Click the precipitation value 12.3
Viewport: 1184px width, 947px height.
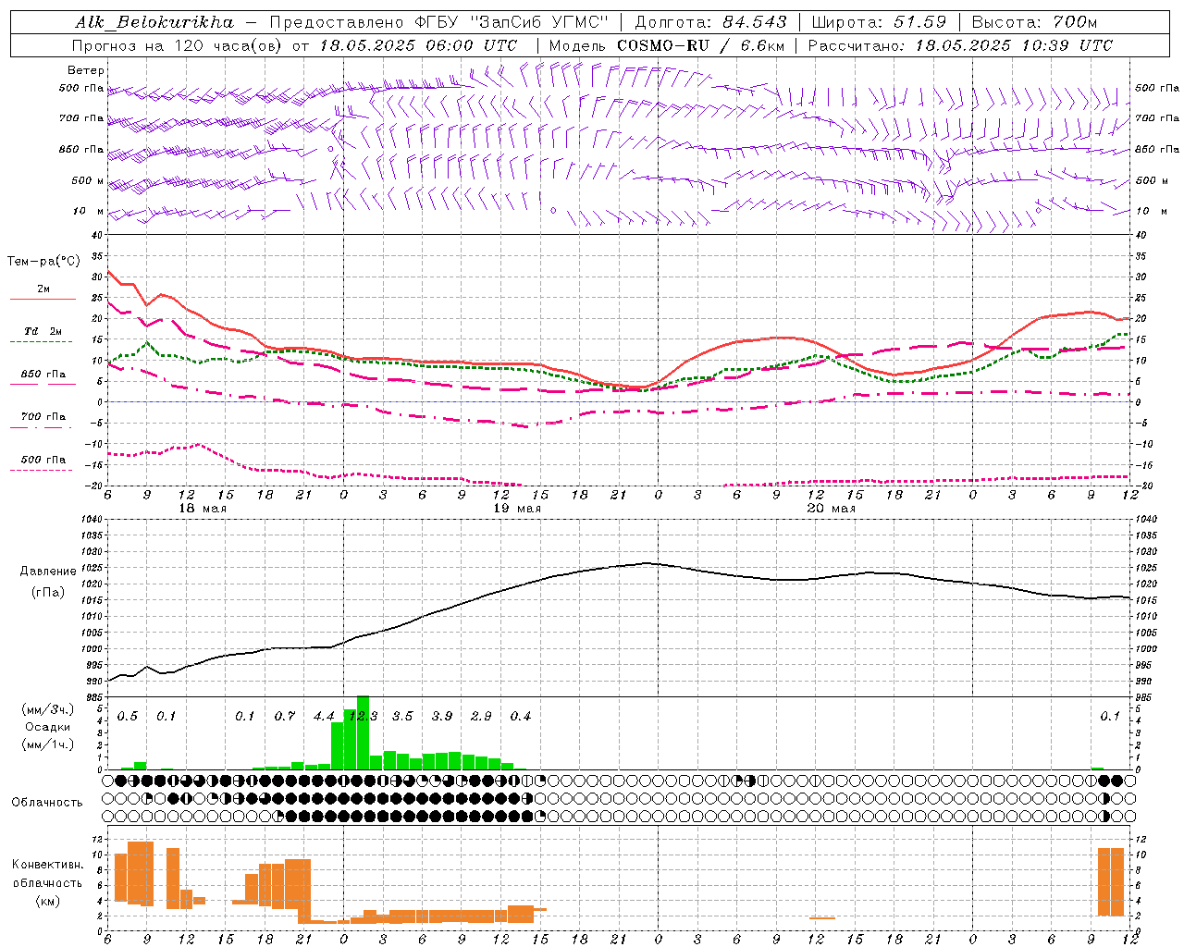[x=363, y=717]
